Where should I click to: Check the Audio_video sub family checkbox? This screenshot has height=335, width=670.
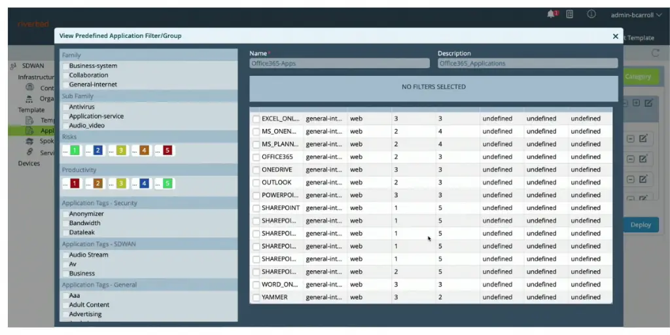[65, 126]
